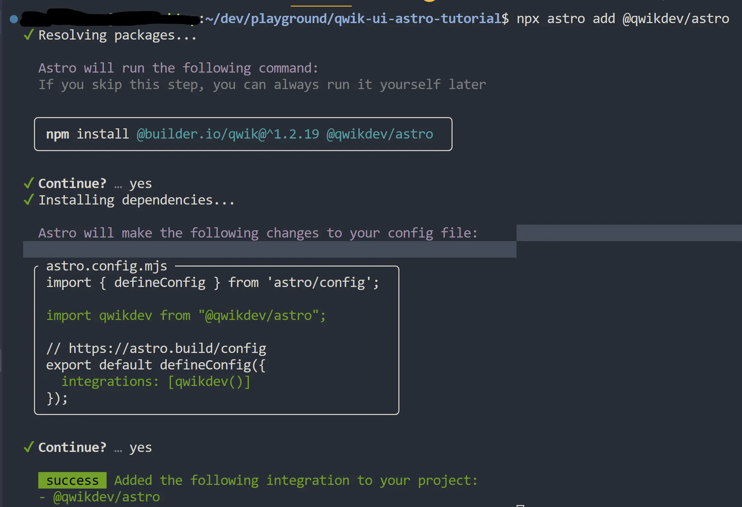Click "@builder.io/qwik@^1.2.19" in the npm install box
This screenshot has height=507, width=742.
(228, 134)
